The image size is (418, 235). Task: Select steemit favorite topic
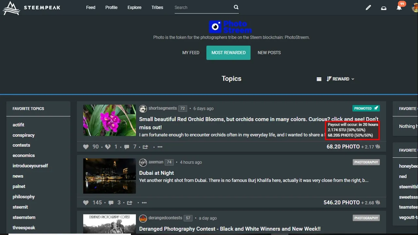pos(20,207)
